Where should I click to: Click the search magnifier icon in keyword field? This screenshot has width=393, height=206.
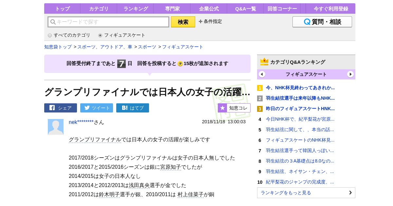tap(53, 22)
